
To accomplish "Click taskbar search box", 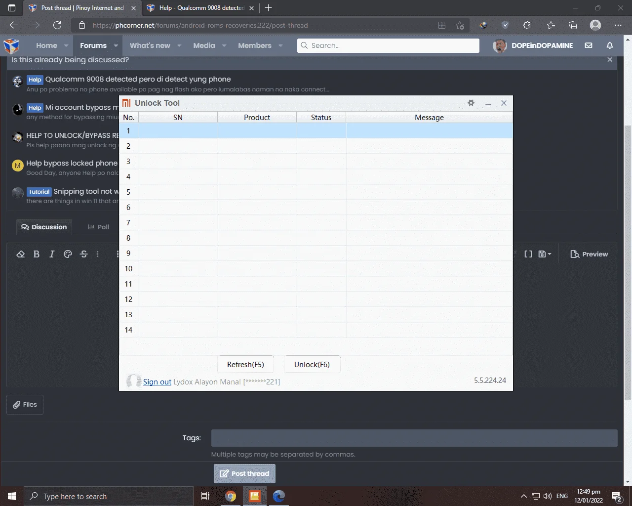I will (109, 496).
